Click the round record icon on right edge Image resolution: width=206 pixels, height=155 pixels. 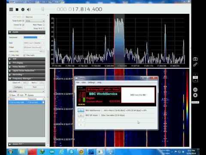(195, 95)
